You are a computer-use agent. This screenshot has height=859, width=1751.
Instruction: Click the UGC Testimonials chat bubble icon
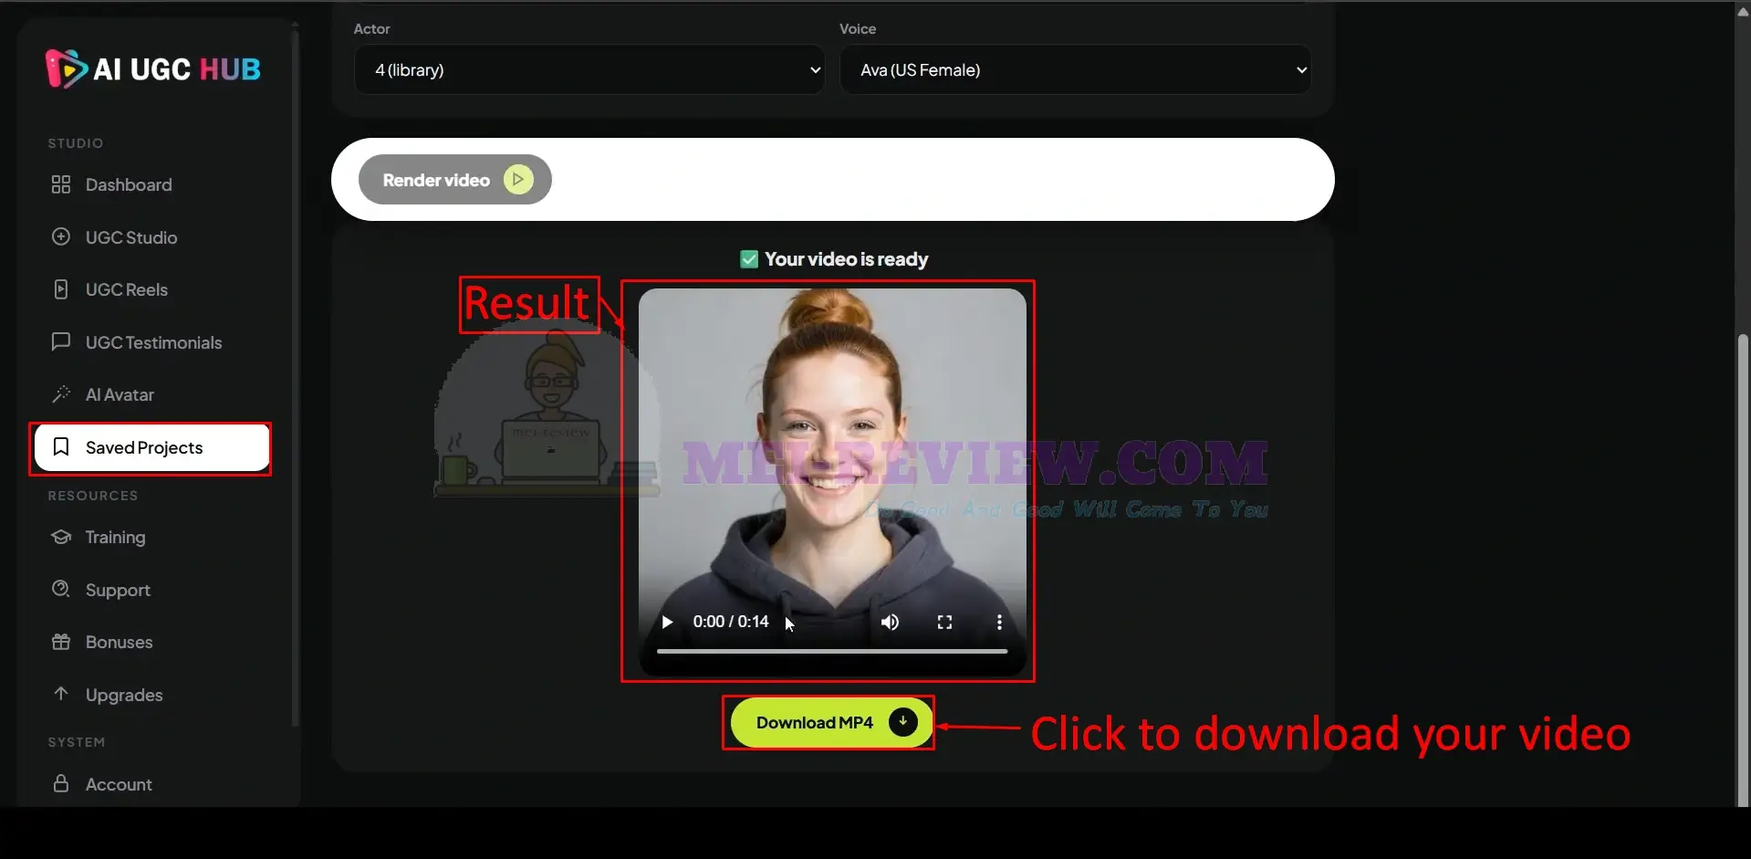(61, 341)
